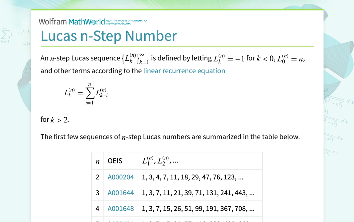
Task: Select the table row for n equals 2
Action: (x=177, y=177)
